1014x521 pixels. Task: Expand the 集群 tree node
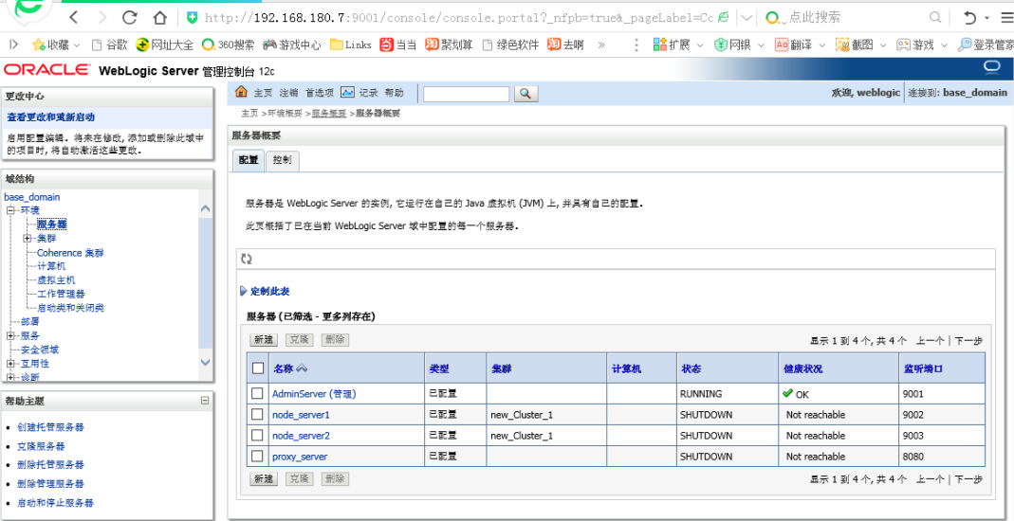[28, 239]
